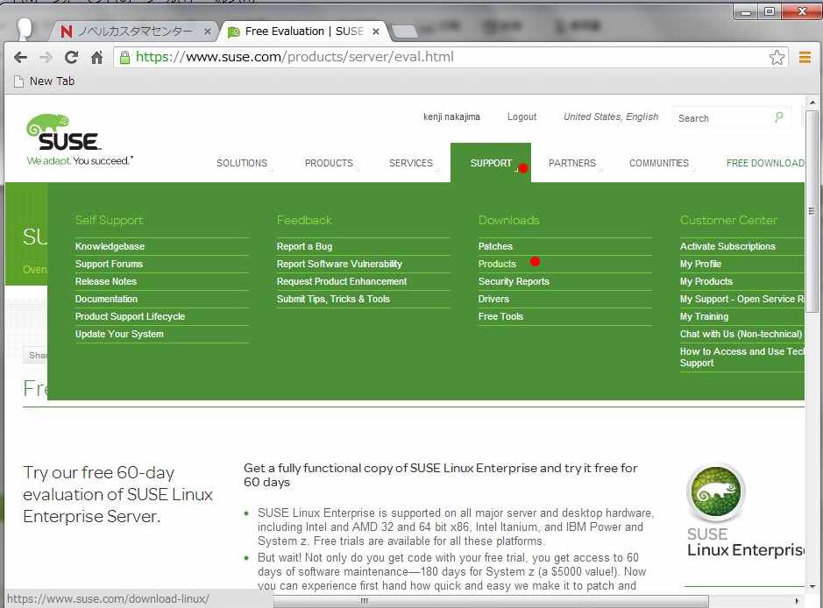Close the Free Evaluation tab
The image size is (823, 608).
[376, 32]
